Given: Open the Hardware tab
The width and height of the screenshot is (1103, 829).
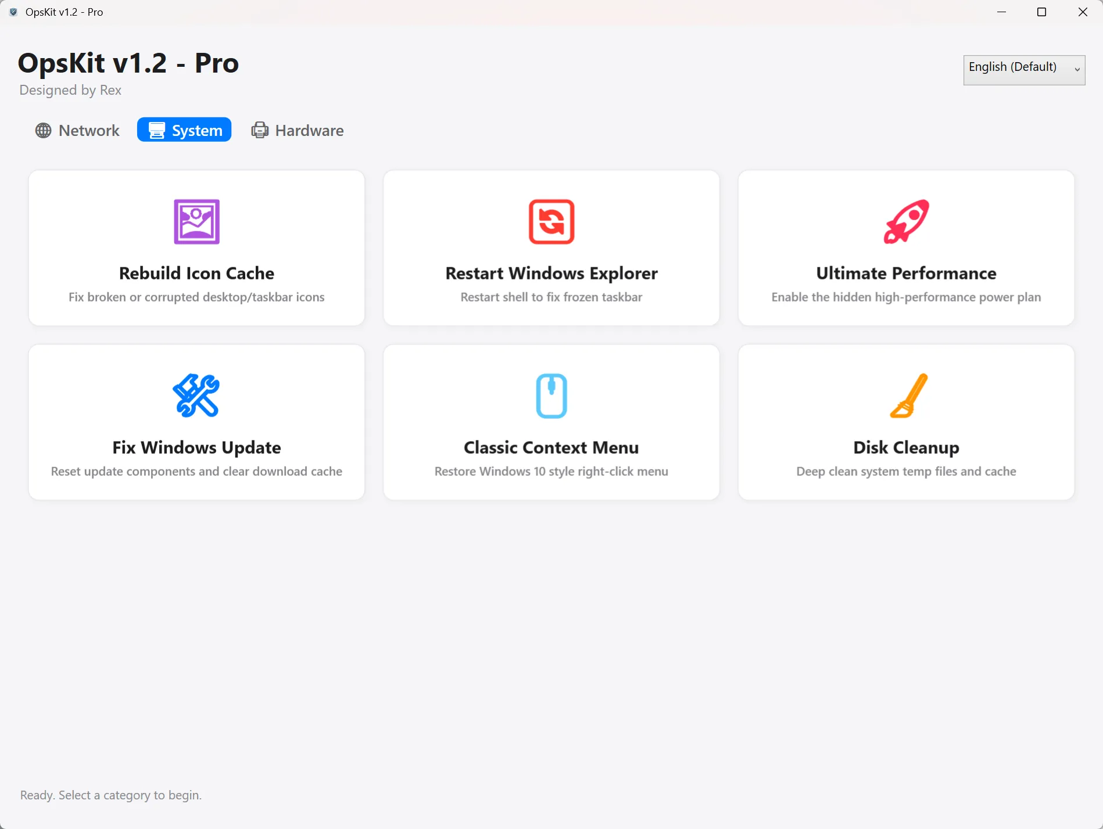Looking at the screenshot, I should (298, 130).
